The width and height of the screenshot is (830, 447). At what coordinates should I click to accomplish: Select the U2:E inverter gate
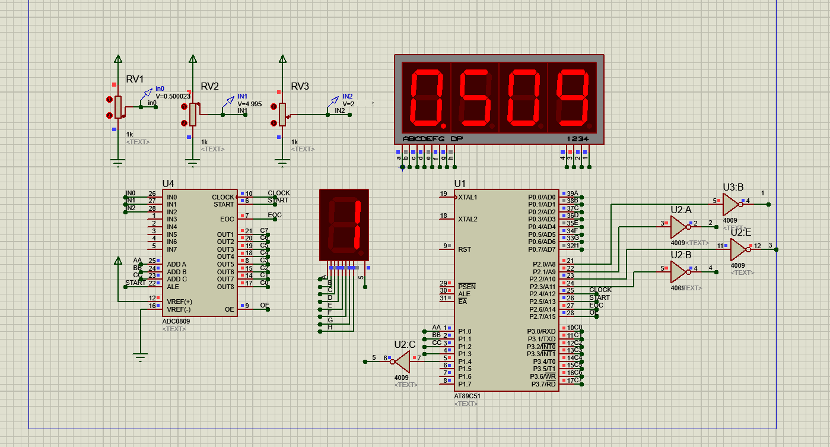click(740, 249)
